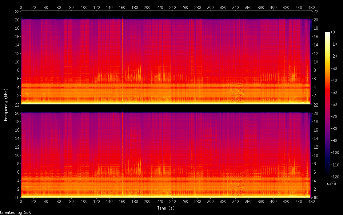
Task: Click the 160 tick on the top time axis
Action: (x=122, y=7)
